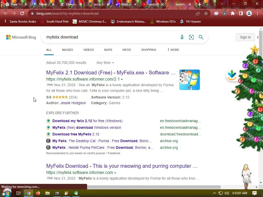Open the Chrome three-dot menu
This screenshot has height=197, width=263.
pos(257,13)
